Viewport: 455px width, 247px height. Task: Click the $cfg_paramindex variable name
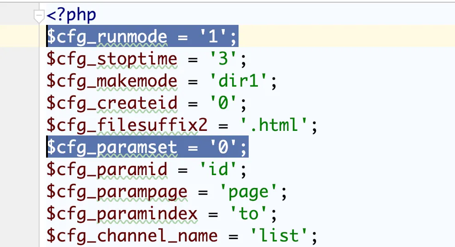122,214
